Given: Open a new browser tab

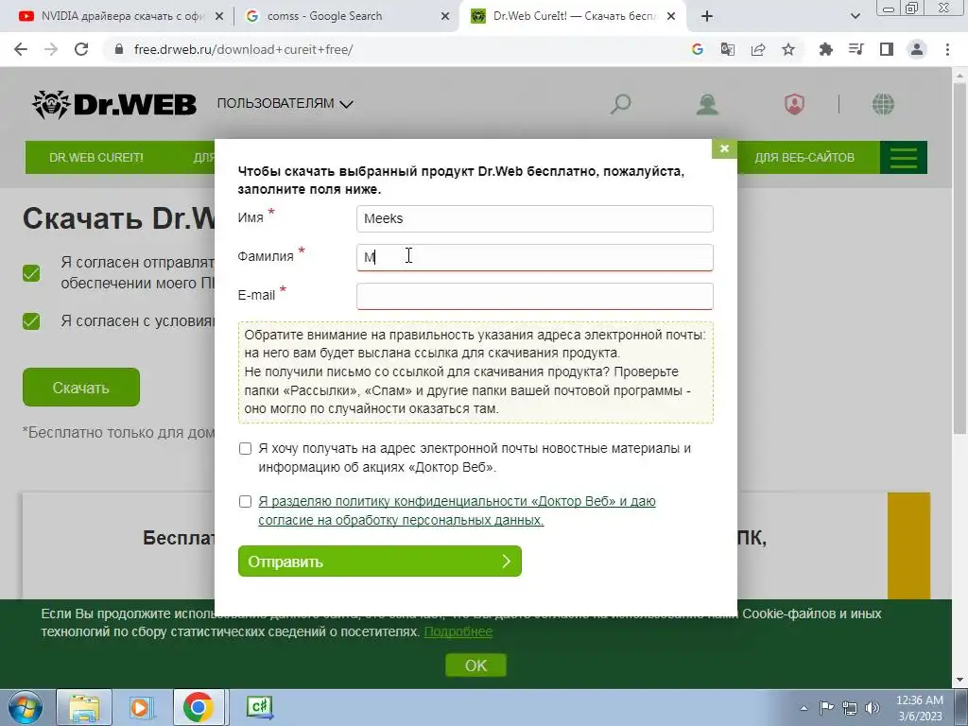Looking at the screenshot, I should pos(707,16).
